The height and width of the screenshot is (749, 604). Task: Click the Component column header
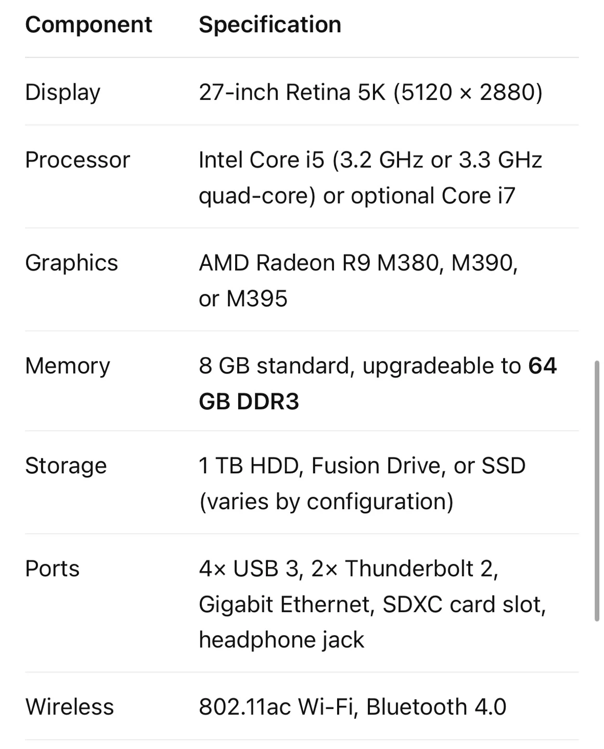coord(88,24)
